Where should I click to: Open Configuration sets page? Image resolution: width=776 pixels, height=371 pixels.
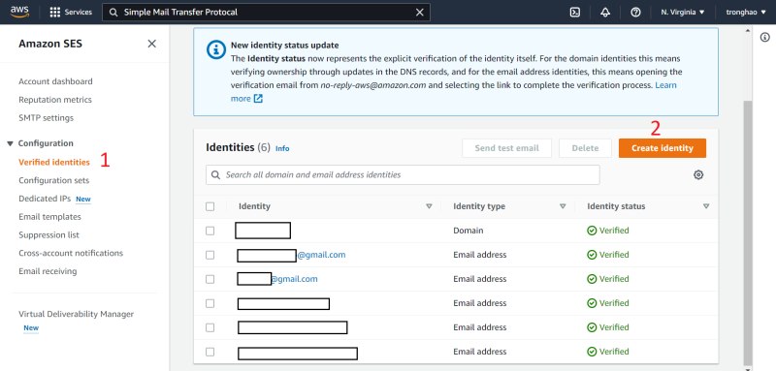(54, 180)
